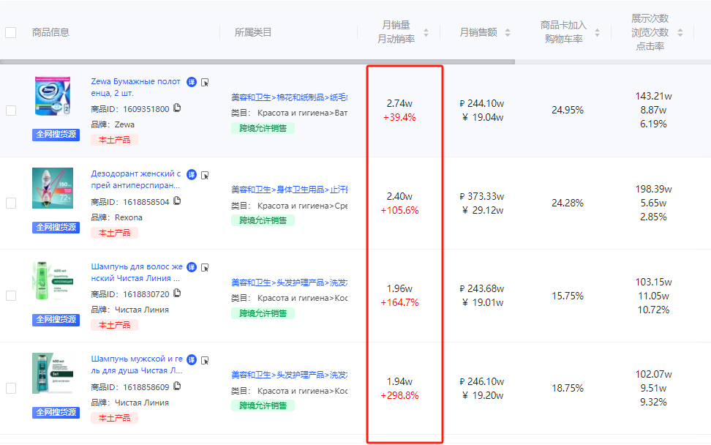Sort by 商品卡加入购物车率 column

click(597, 32)
